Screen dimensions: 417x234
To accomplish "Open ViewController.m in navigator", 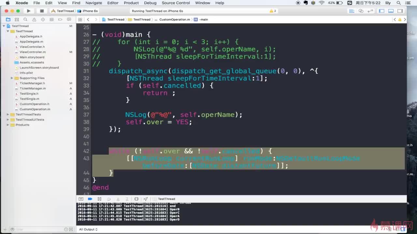I will coord(33,52).
